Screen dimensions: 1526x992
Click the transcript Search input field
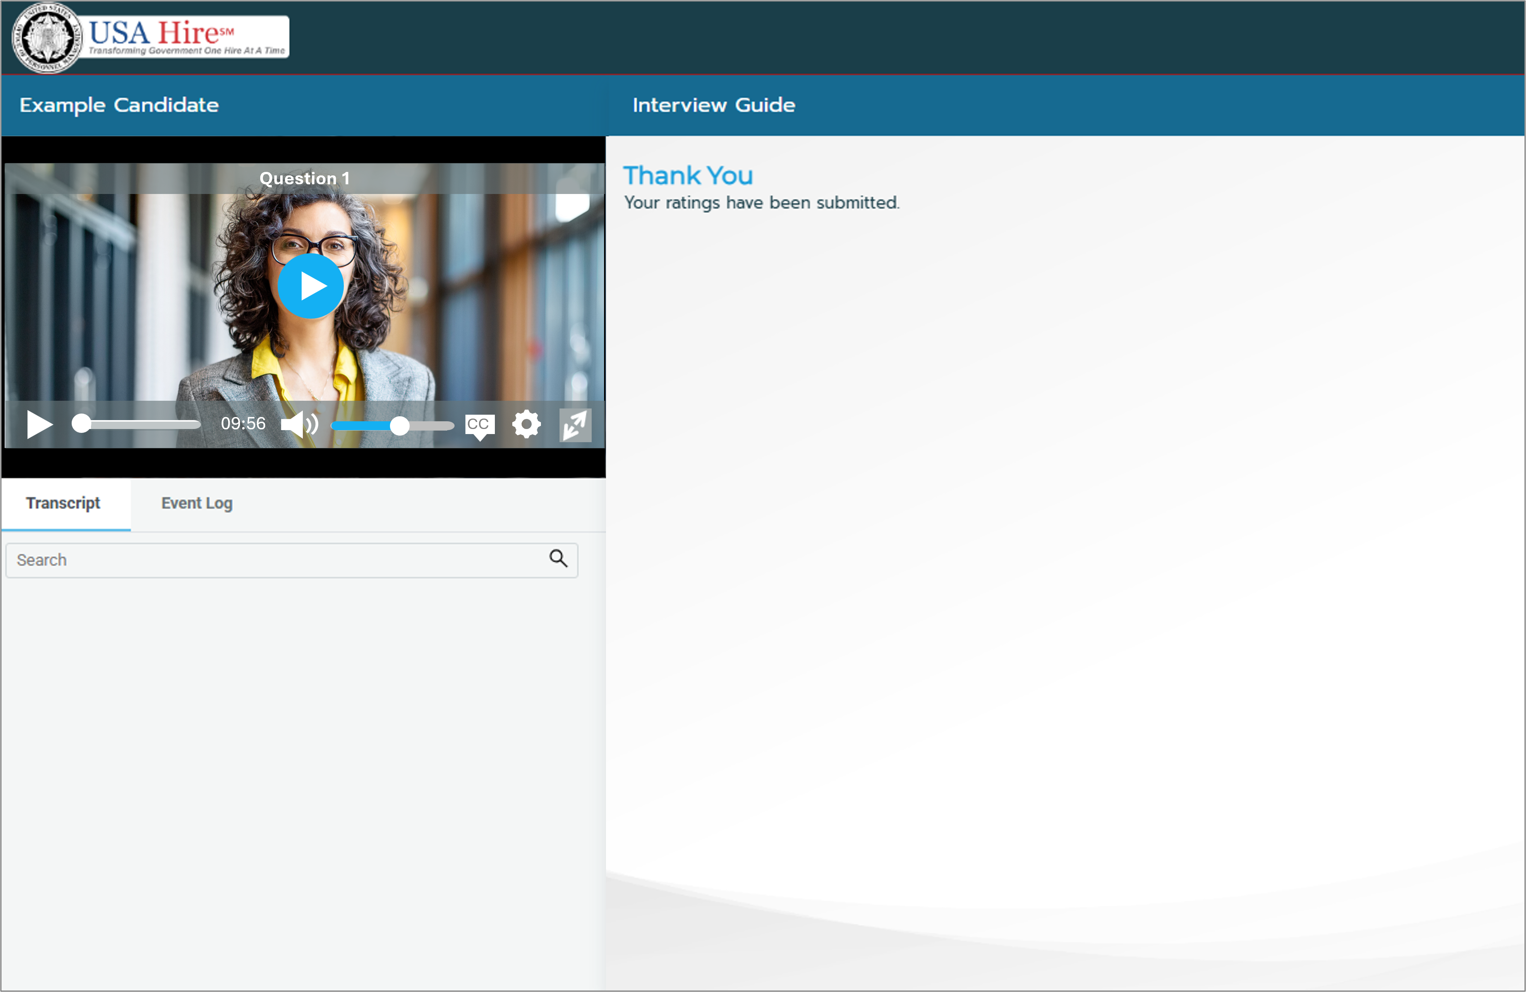click(x=292, y=560)
